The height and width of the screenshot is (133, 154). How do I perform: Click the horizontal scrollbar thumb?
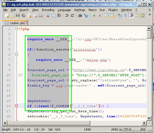pos(49,123)
